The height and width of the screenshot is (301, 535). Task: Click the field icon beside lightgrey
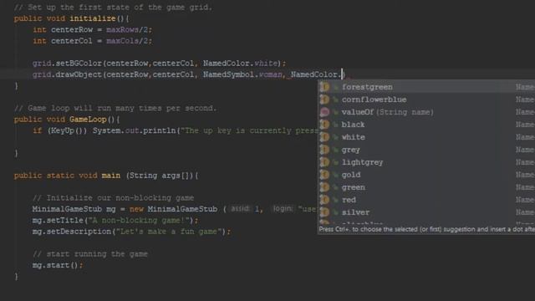[324, 162]
